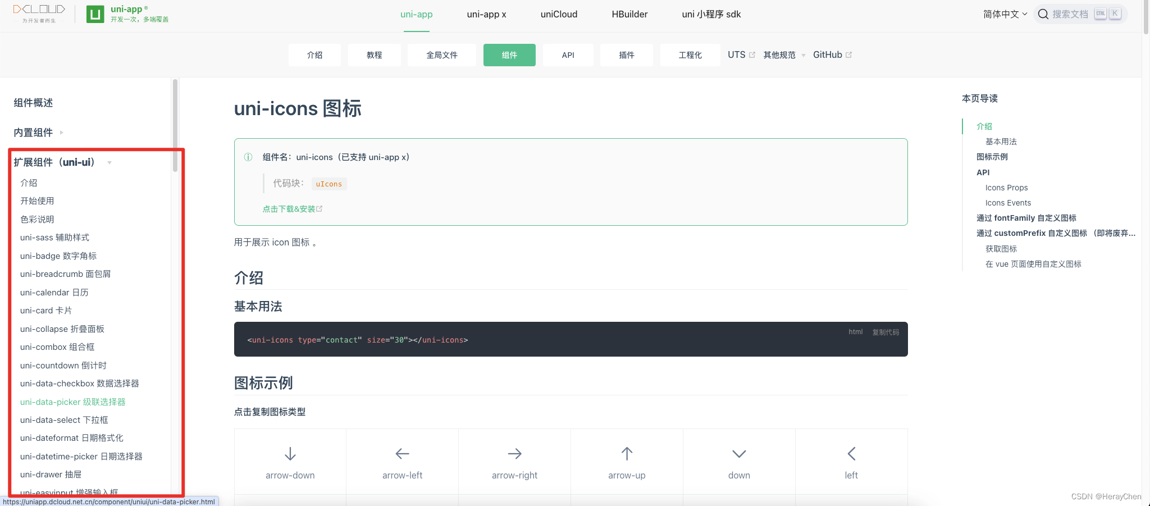Viewport: 1150px width, 506px height.
Task: Open the HBuilder tab
Action: coord(629,15)
